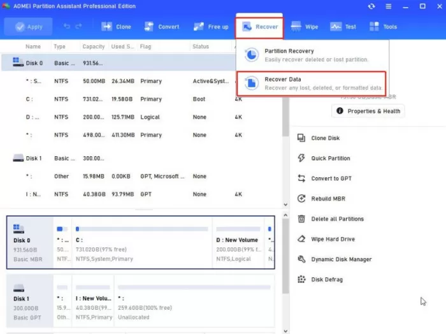The width and height of the screenshot is (446, 334).
Task: Choose Partition Recovery from dropdown
Action: tap(312, 55)
